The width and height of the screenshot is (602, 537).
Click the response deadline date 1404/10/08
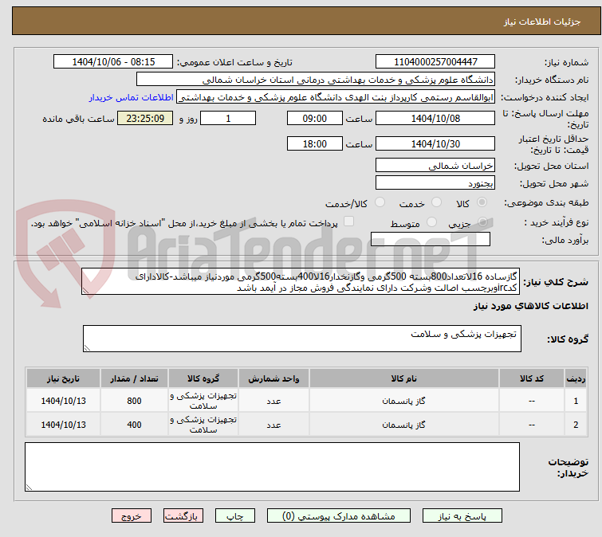point(435,118)
